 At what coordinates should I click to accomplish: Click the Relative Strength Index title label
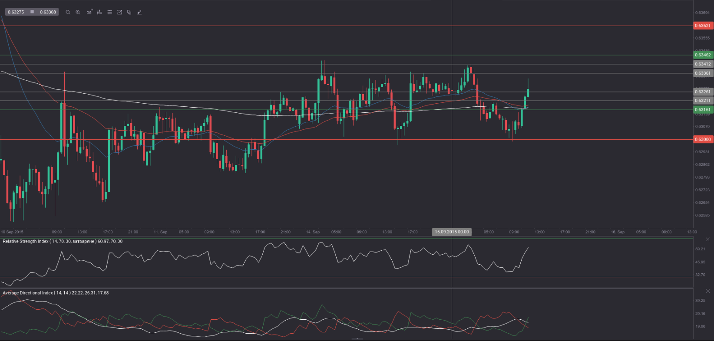63,241
